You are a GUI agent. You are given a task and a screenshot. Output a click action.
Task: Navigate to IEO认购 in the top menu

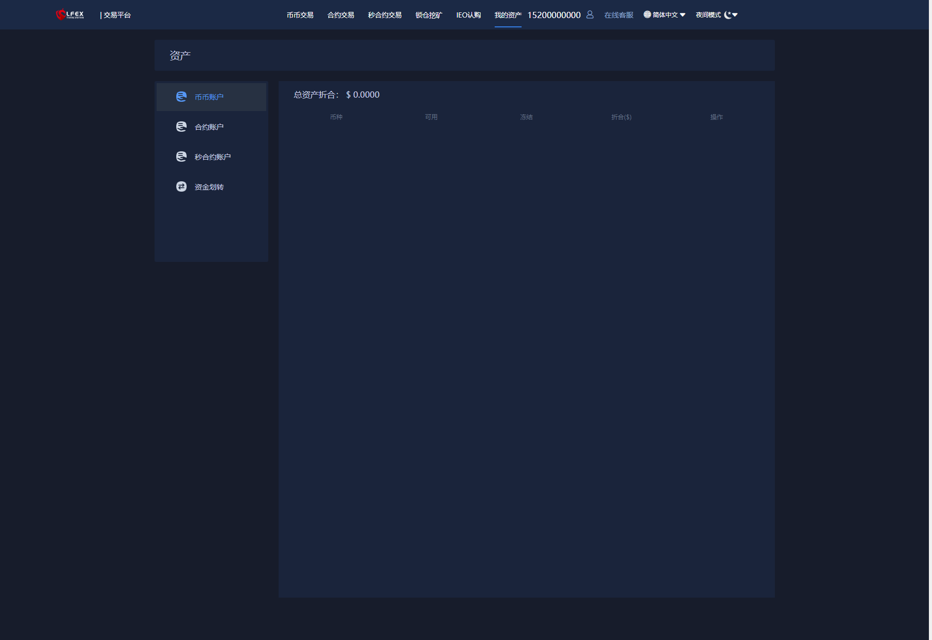[468, 15]
